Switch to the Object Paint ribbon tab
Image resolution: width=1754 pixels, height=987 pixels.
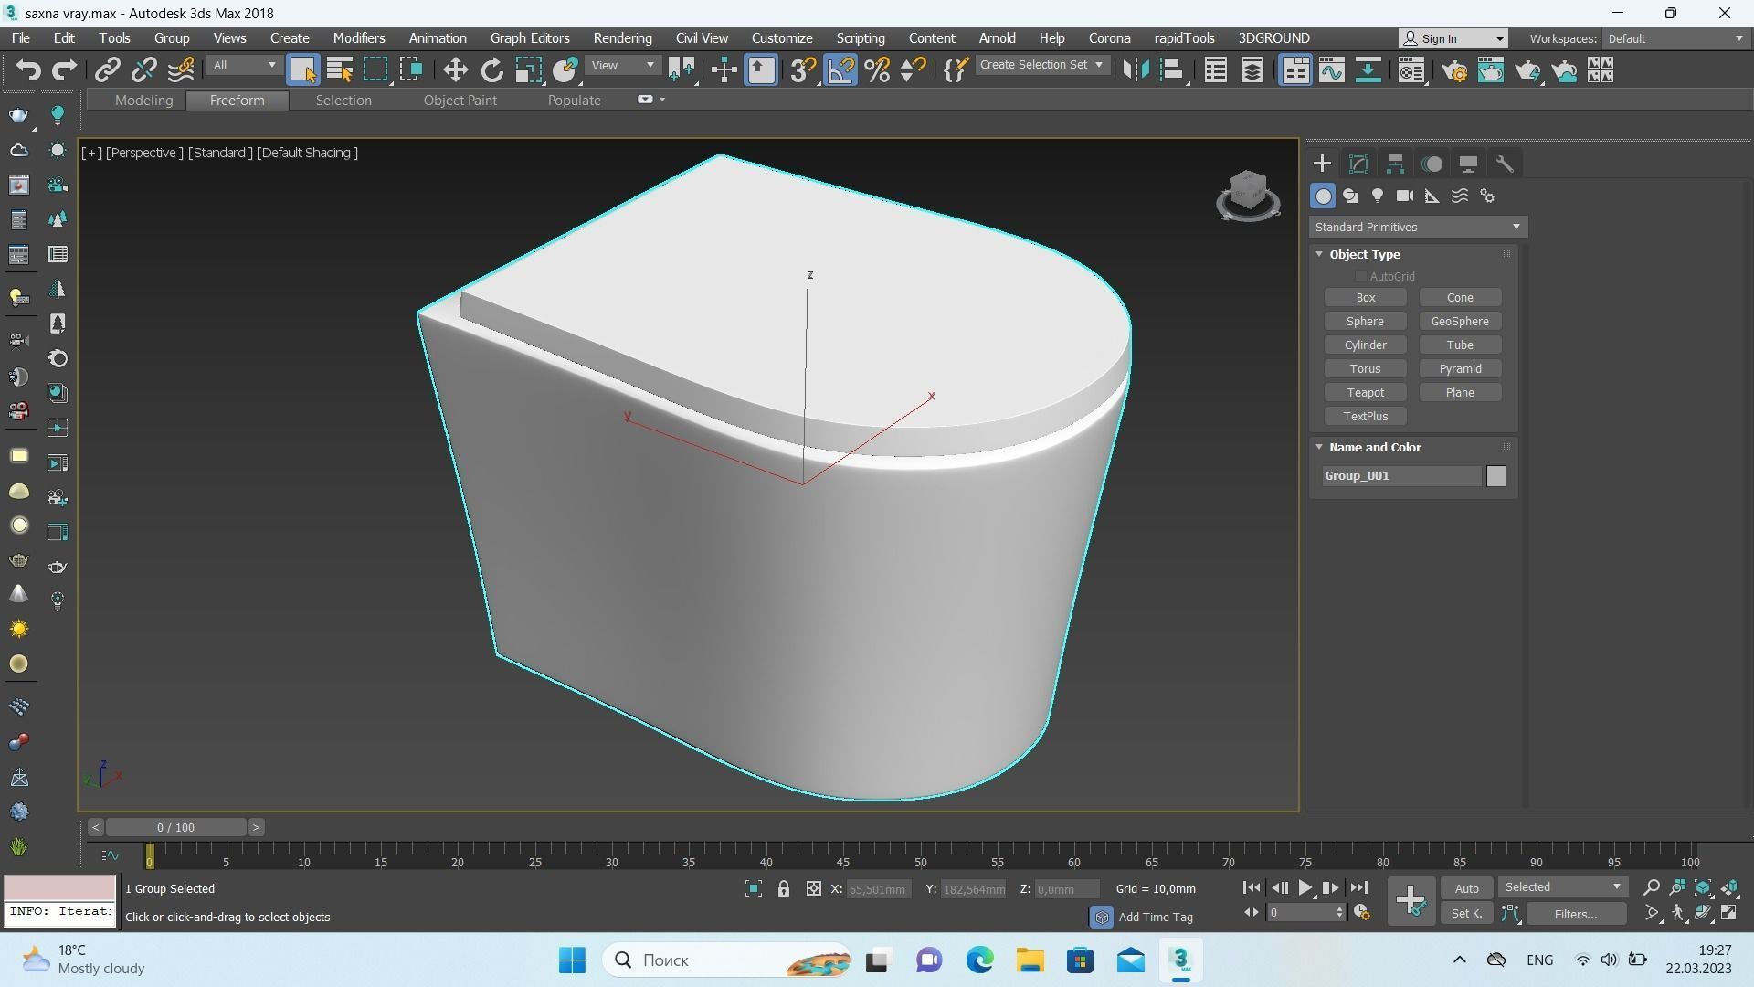pos(460,101)
